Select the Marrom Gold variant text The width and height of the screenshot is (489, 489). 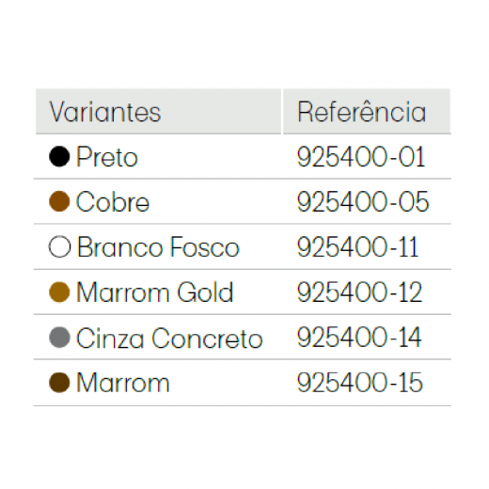[x=155, y=292]
